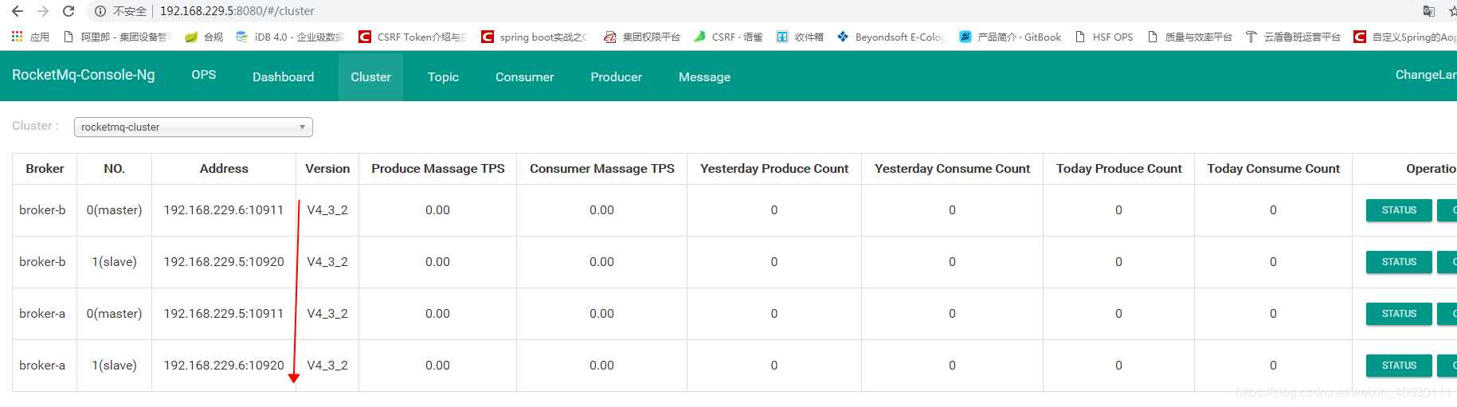Select address 192.168.229.6:10911
This screenshot has width=1457, height=407.
(x=223, y=210)
